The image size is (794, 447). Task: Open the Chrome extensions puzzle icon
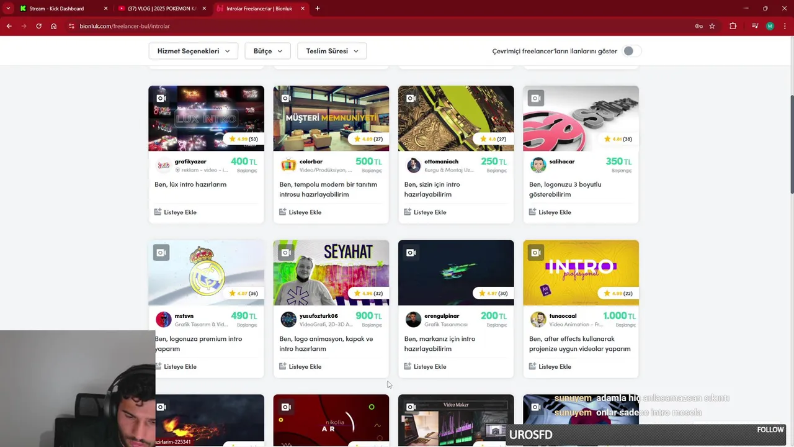[733, 26]
